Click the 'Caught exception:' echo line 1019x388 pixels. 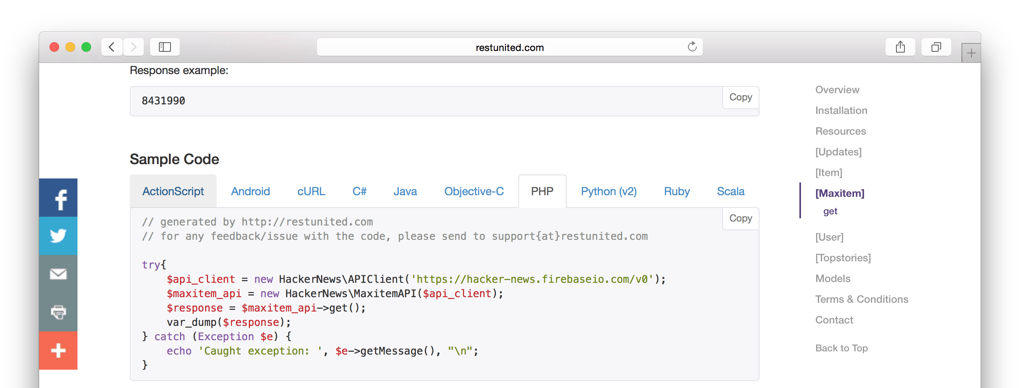pos(322,351)
